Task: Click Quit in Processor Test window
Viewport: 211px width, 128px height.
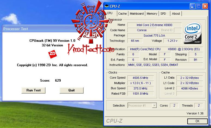Action: point(71,90)
